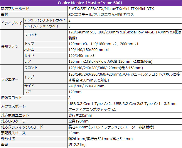Click E-ATX/SSI-CEB/ATX/MicroATX motherboard value
This screenshot has width=182, height=148.
pyautogui.click(x=125, y=9)
